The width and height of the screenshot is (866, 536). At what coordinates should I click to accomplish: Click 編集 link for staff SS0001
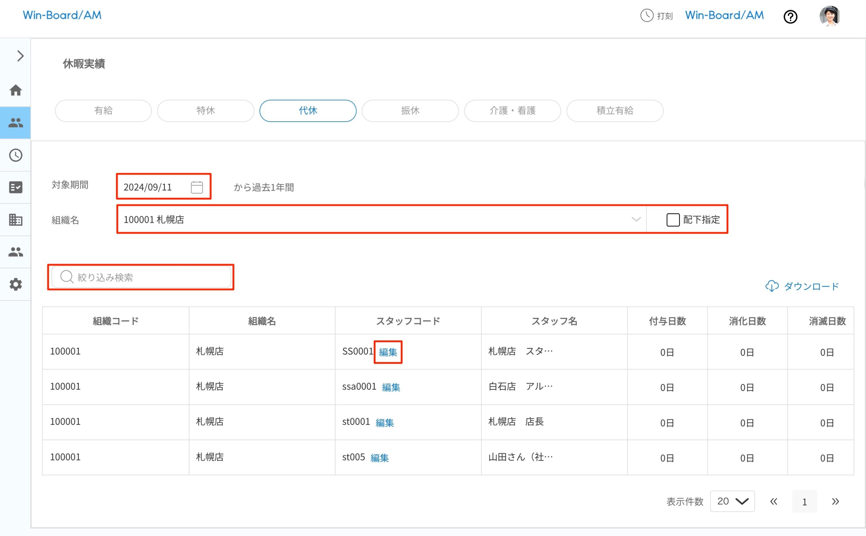[x=388, y=352]
